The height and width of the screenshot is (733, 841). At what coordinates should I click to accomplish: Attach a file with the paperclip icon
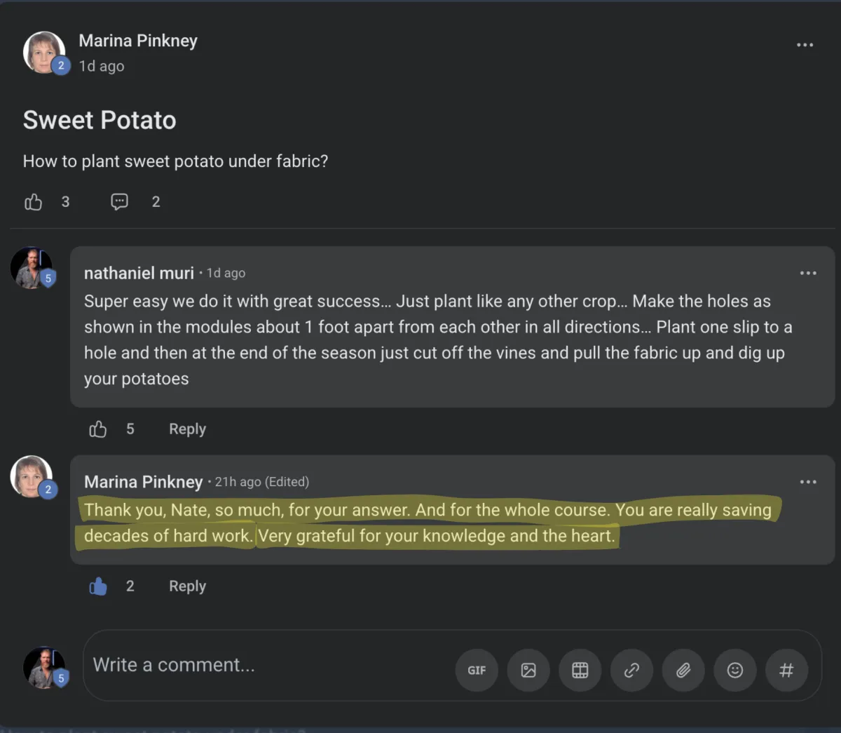[683, 670]
